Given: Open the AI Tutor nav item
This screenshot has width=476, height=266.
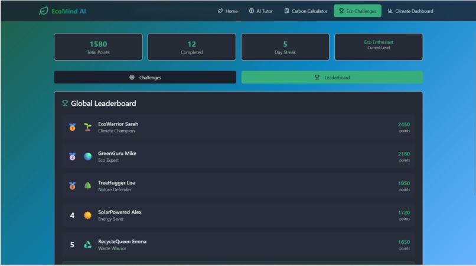Looking at the screenshot, I should (x=261, y=11).
